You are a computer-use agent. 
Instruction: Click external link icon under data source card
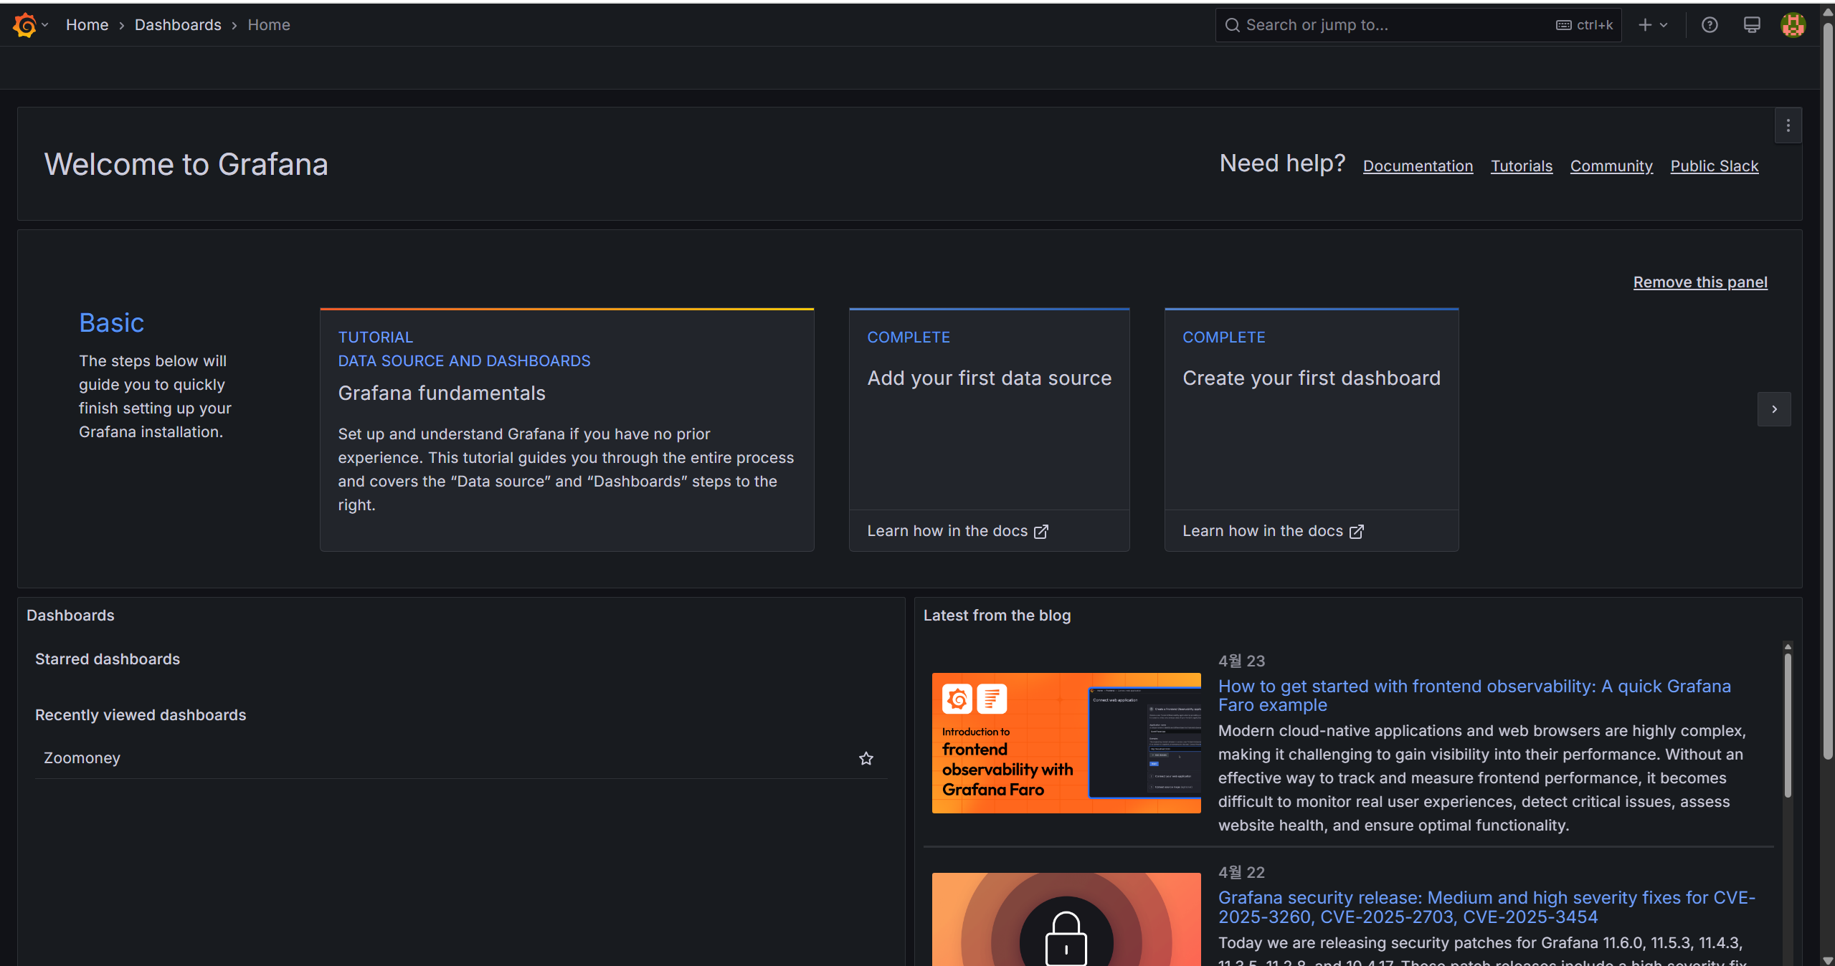pyautogui.click(x=1041, y=531)
